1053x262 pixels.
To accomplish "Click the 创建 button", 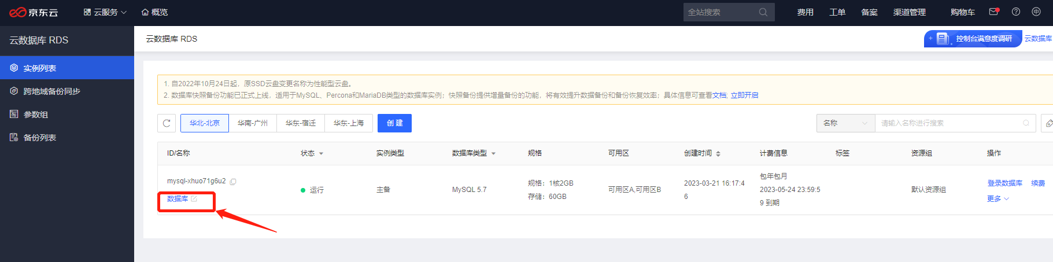I will [x=394, y=123].
